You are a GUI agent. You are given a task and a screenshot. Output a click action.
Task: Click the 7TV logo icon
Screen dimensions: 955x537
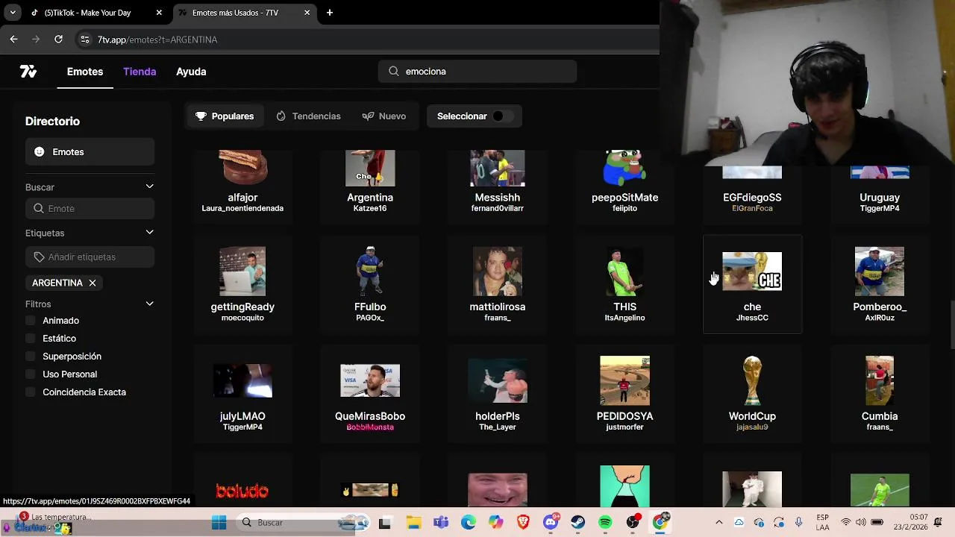pyautogui.click(x=28, y=72)
